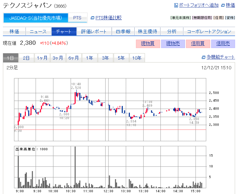Open PTS株価比較 link

[x=108, y=18]
